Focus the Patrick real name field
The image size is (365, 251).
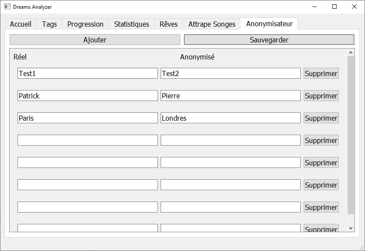tap(88, 96)
